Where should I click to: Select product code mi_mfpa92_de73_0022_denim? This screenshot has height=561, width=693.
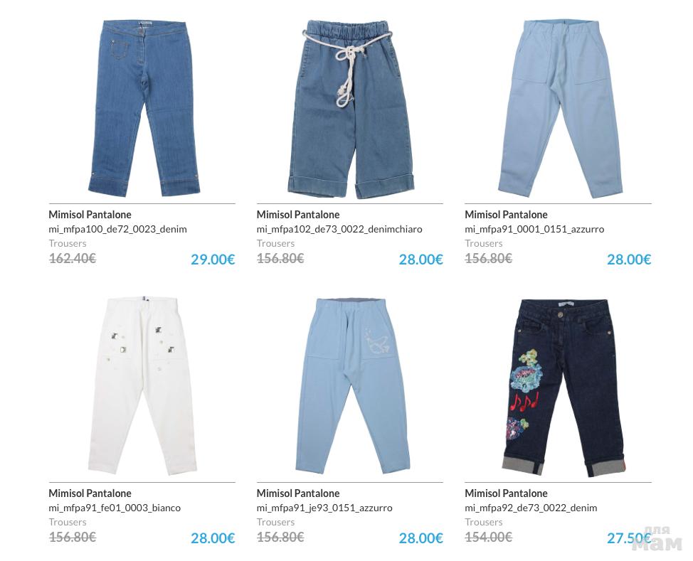(x=531, y=508)
